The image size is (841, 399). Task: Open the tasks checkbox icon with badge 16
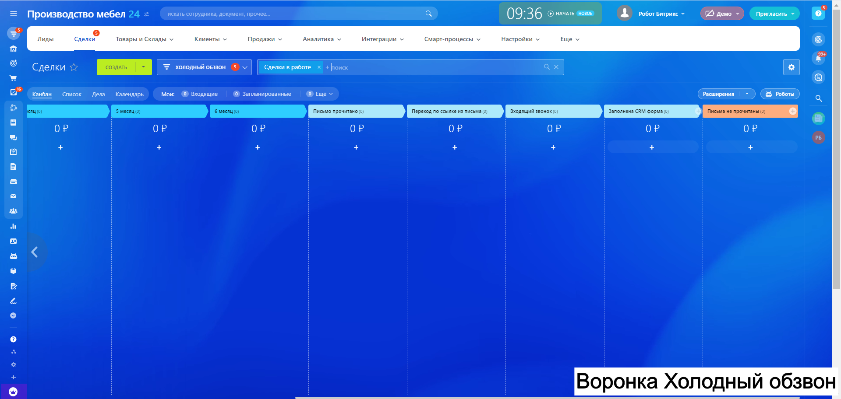tap(13, 92)
